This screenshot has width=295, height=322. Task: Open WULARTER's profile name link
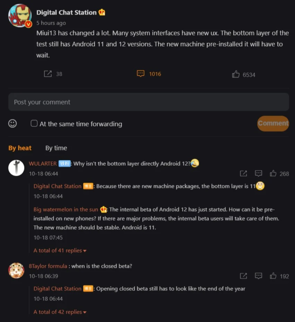point(43,164)
